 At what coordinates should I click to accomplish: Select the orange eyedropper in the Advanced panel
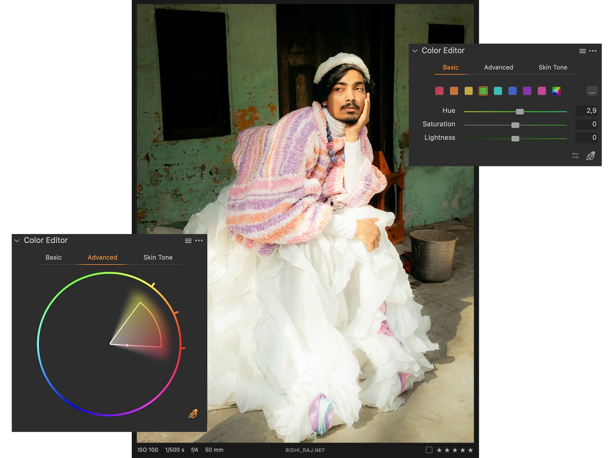click(193, 413)
